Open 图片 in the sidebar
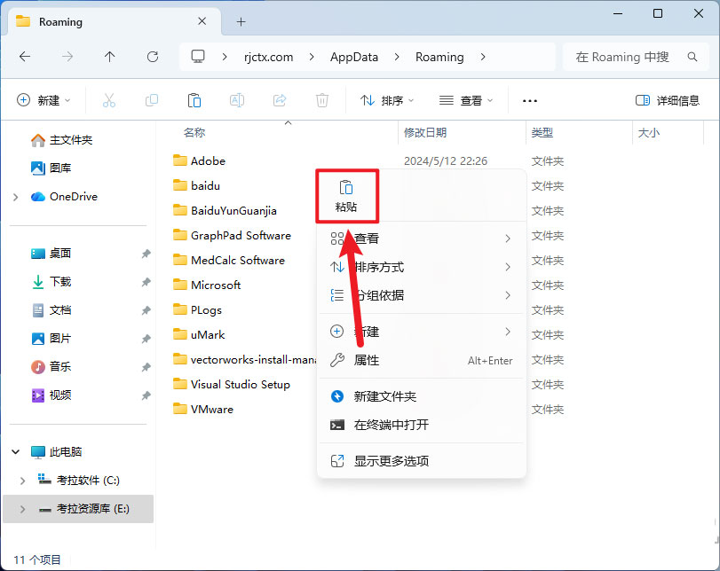 pyautogui.click(x=51, y=339)
